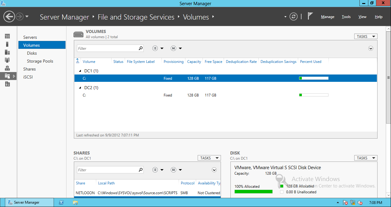The image size is (391, 207).
Task: Click the C: drive Percent Used bar on DC1
Action: click(313, 78)
